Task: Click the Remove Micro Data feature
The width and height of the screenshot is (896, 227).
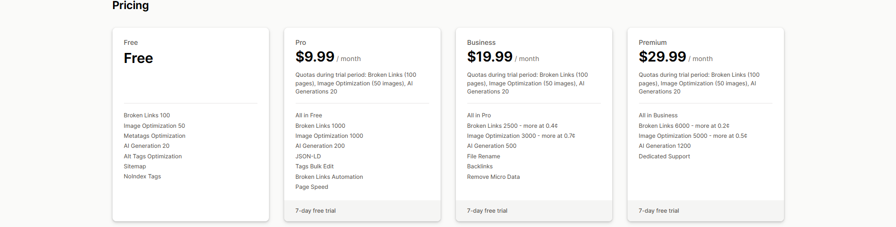Action: click(493, 177)
